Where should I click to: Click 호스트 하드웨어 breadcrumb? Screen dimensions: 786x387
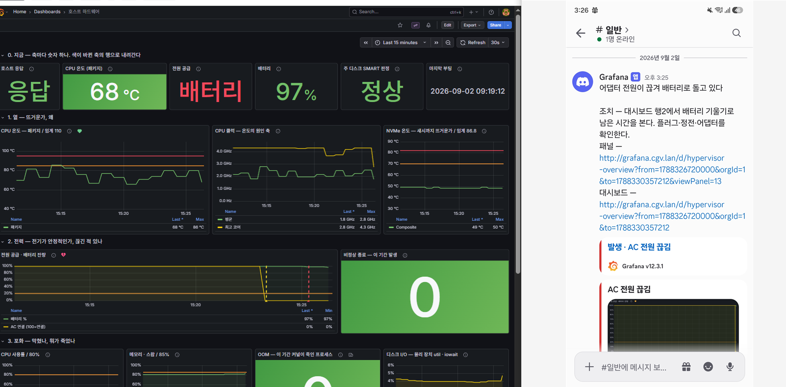84,12
